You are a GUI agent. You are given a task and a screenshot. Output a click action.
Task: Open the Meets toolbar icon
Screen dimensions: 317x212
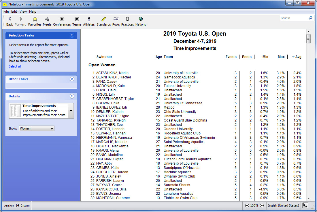[47, 19]
